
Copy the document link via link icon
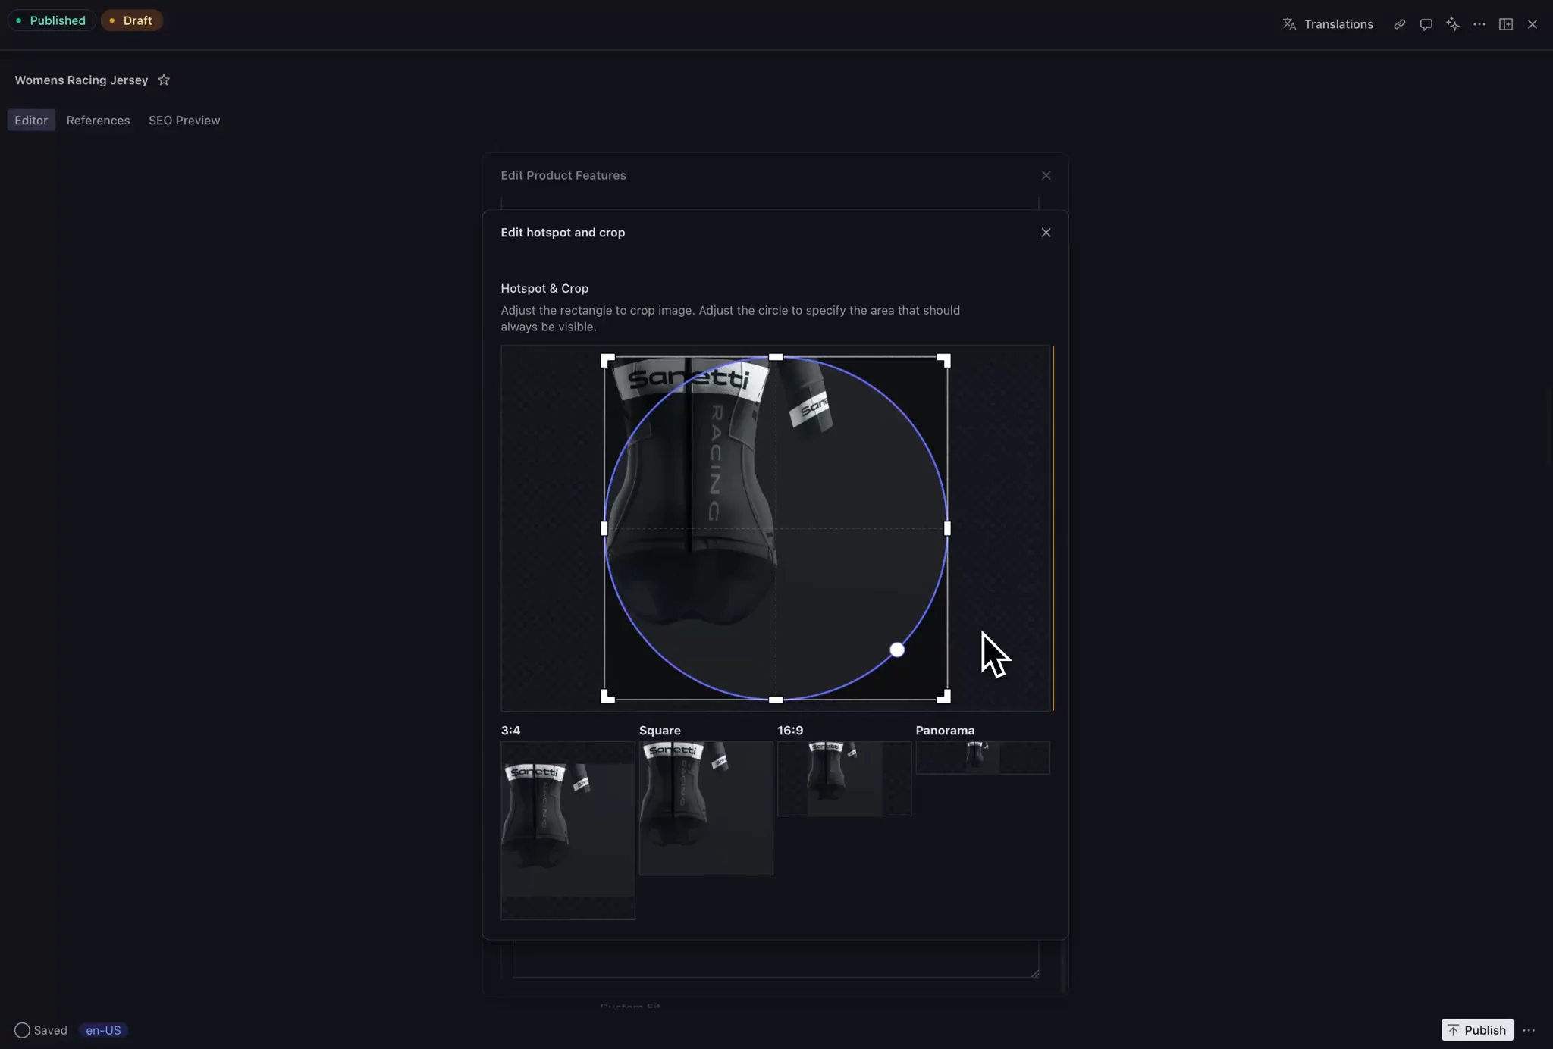tap(1399, 24)
